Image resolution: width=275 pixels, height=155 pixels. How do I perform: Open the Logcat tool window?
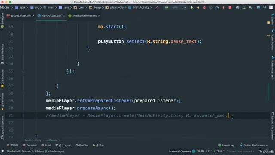click(63, 146)
